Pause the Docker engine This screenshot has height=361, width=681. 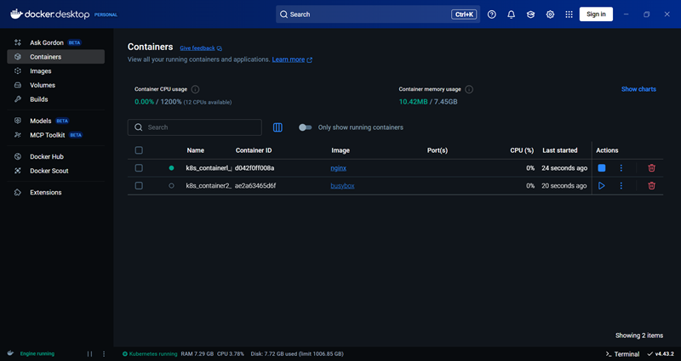coord(90,354)
